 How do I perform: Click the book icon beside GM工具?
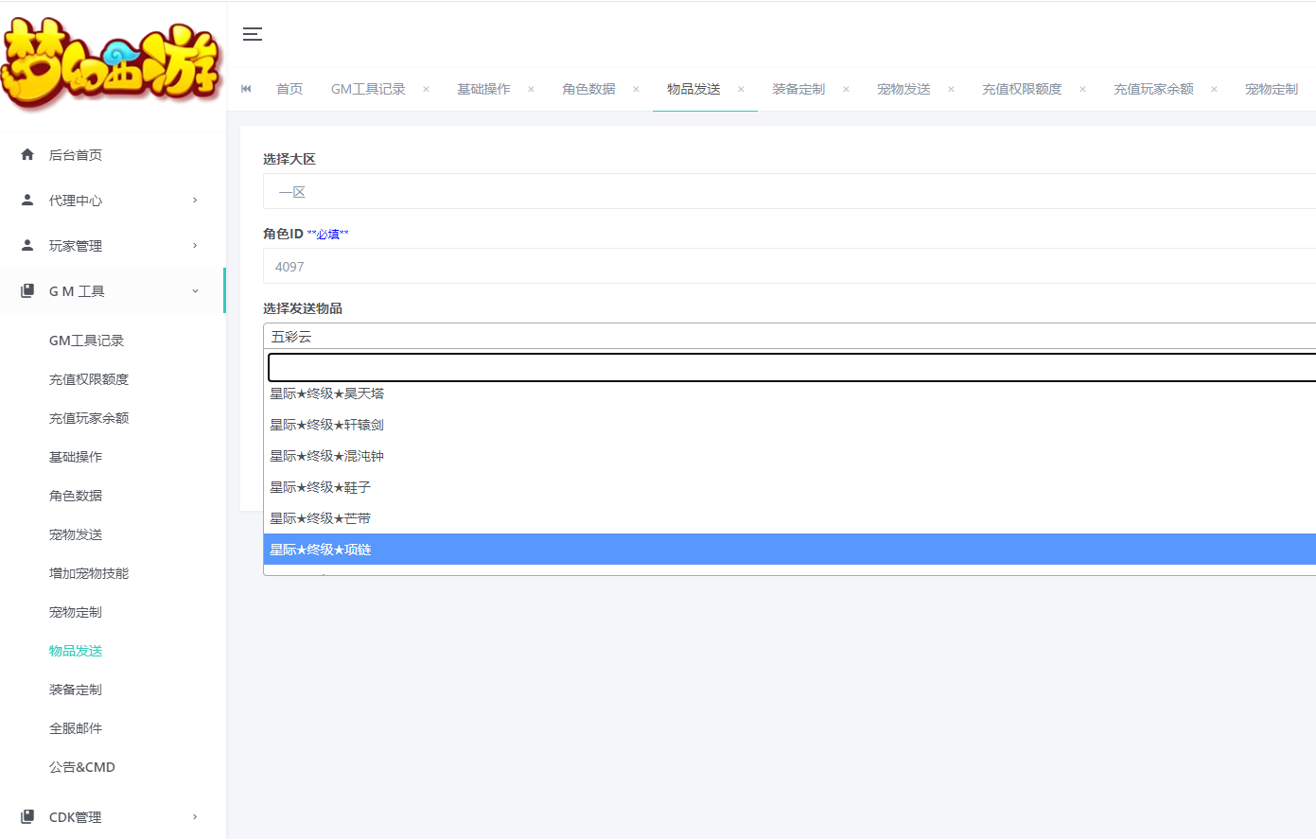[x=27, y=290]
